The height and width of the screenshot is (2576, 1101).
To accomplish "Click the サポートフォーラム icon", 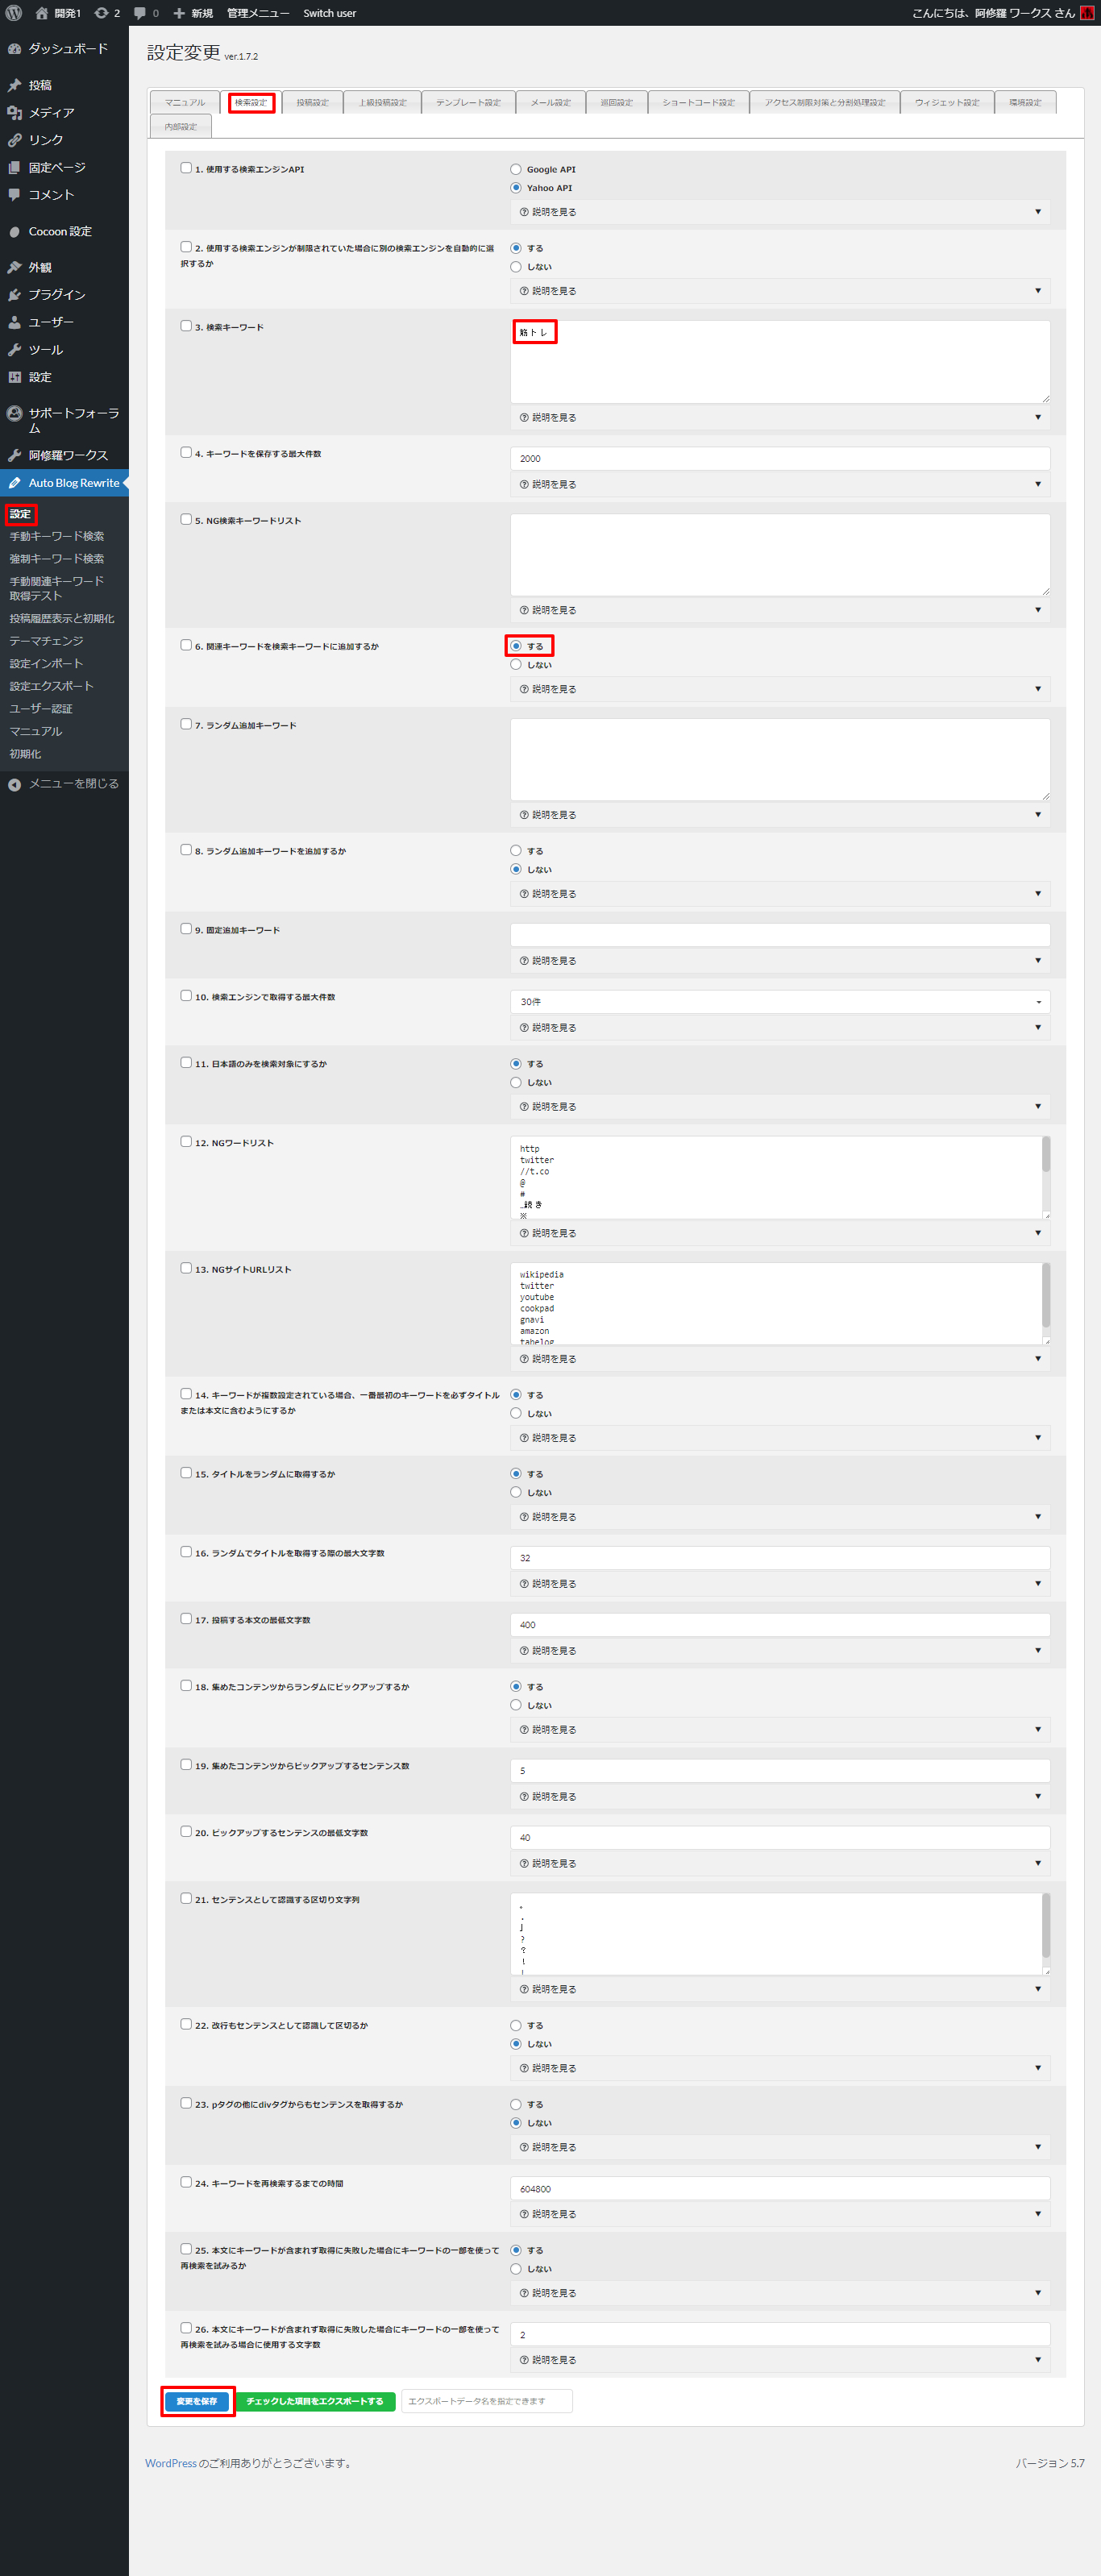I will [14, 413].
